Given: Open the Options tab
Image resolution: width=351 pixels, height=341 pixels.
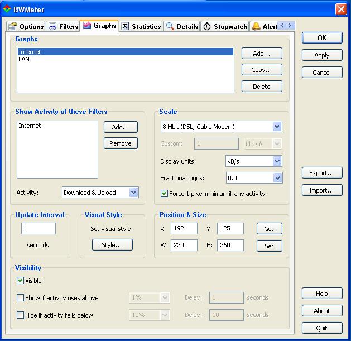Looking at the screenshot, I should tap(26, 26).
